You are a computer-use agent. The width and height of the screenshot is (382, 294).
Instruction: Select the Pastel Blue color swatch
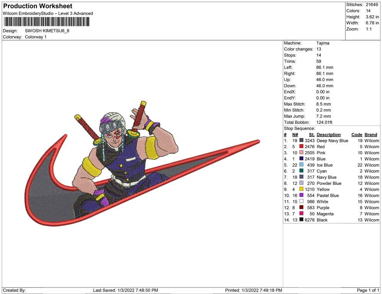click(301, 195)
